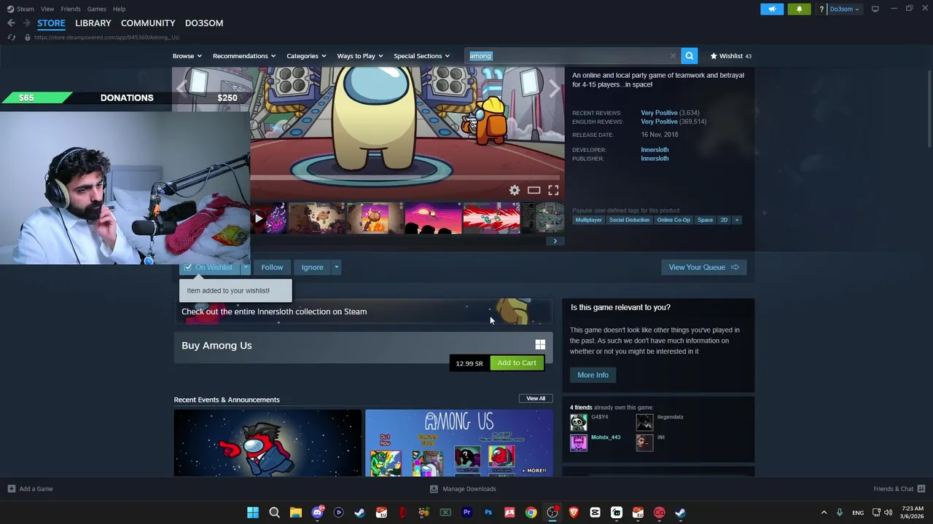Expand the Recommendations dropdown
The height and width of the screenshot is (524, 933).
(x=244, y=56)
